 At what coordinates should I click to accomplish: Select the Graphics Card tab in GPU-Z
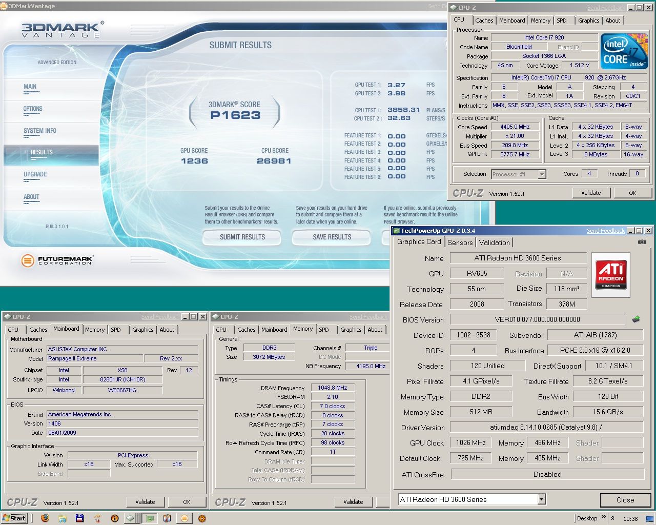419,241
